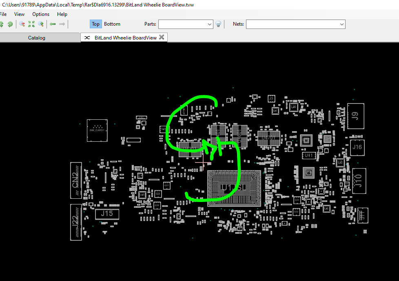Select chip U4 on the board
This screenshot has width=399, height=281.
(293, 107)
